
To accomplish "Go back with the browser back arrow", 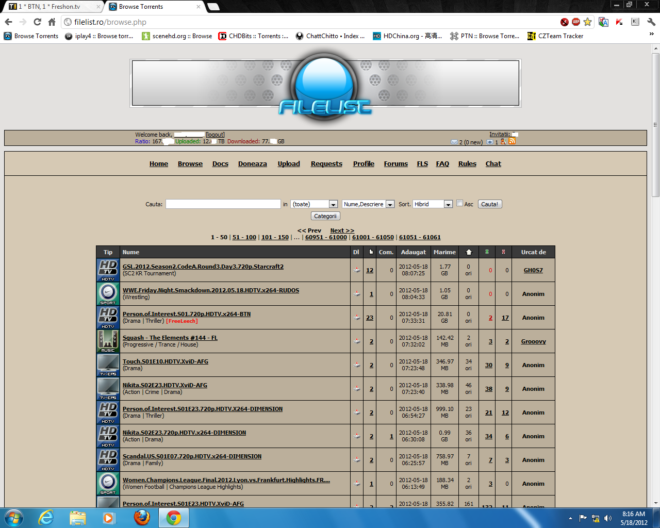I will (8, 22).
